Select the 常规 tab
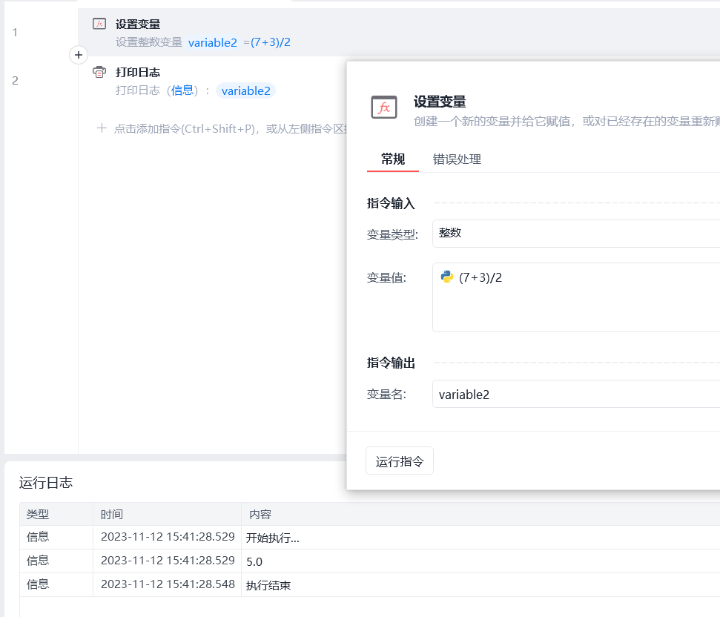720x617 pixels. (x=393, y=159)
